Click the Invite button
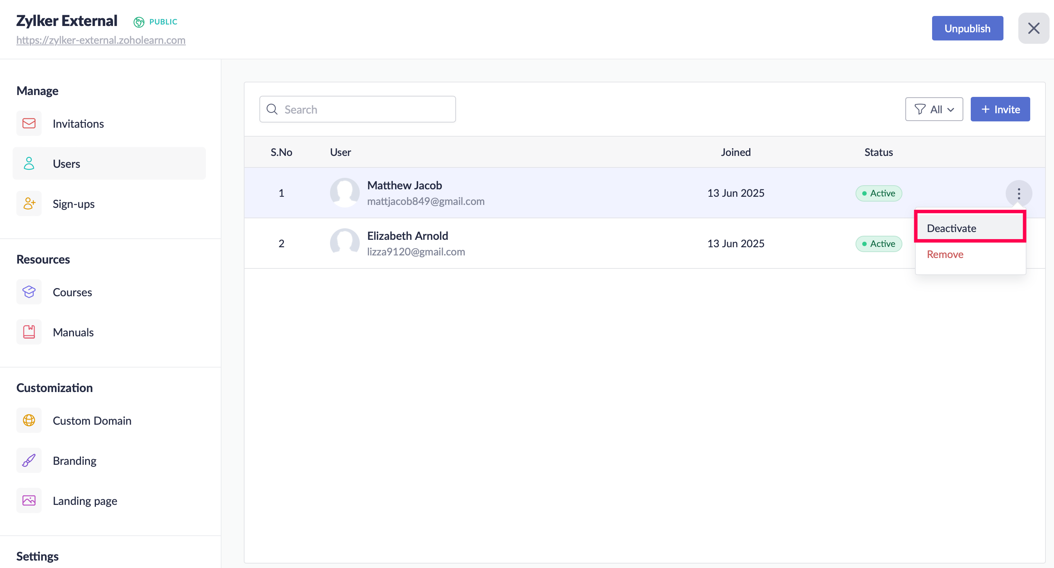 click(x=1000, y=109)
